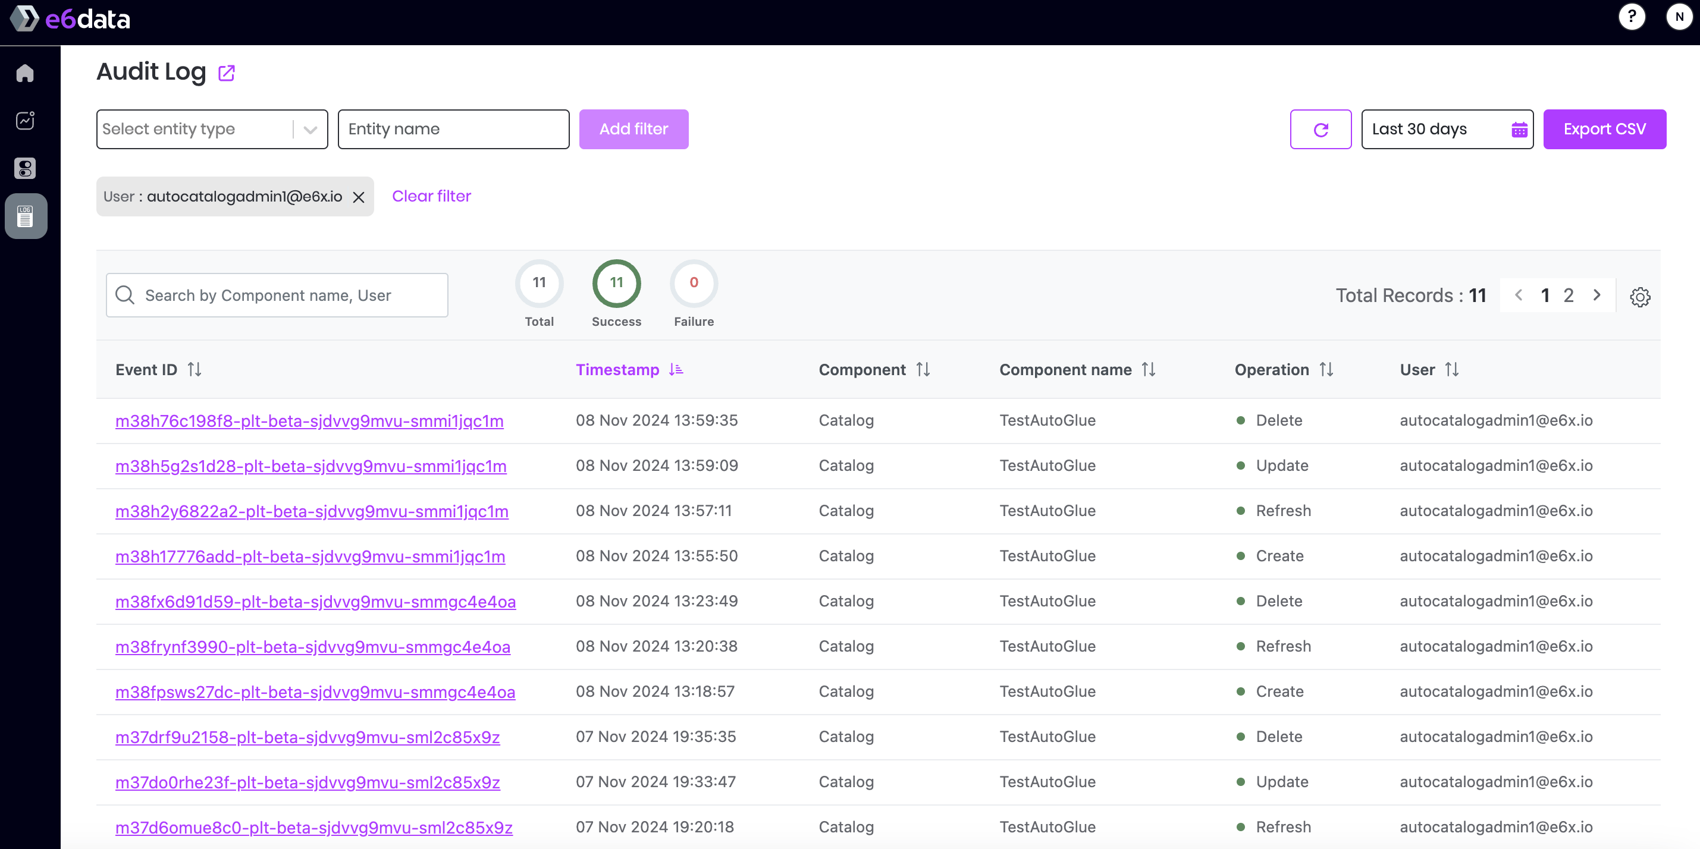Open the user profile avatar N
The width and height of the screenshot is (1700, 849).
coord(1679,17)
